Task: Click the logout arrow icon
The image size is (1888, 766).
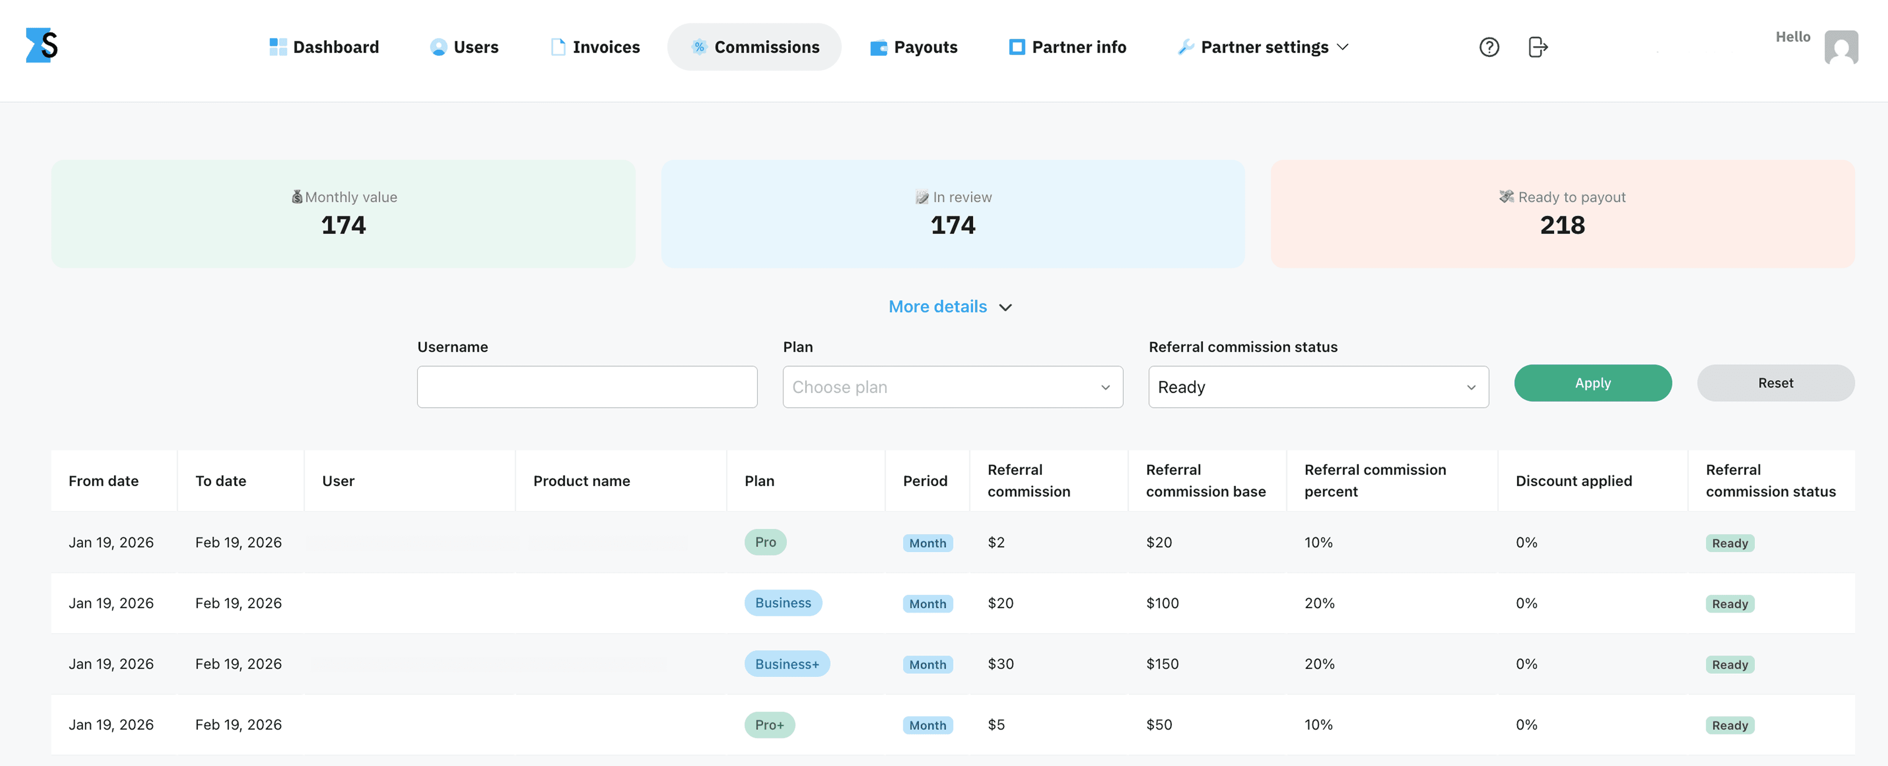Action: 1537,47
